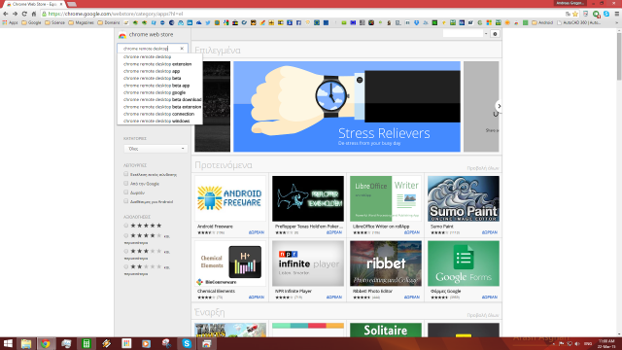This screenshot has width=622, height=350.
Task: Open the Apps bookmarks bar shortcut
Action: click(10, 22)
